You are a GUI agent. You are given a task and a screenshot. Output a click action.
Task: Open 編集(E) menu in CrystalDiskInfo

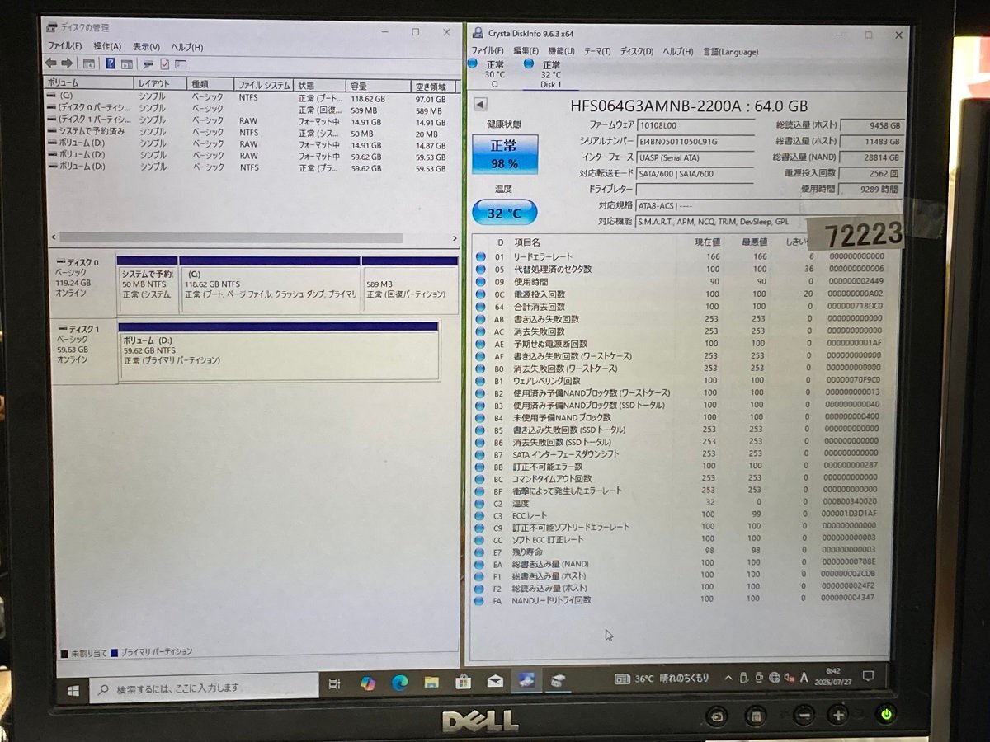click(x=526, y=51)
